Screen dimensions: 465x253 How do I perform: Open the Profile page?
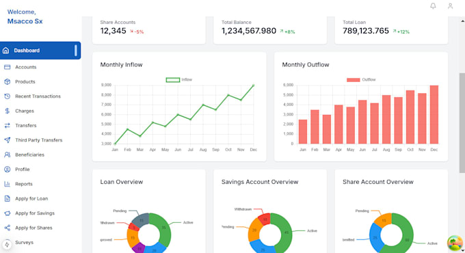[x=23, y=170]
